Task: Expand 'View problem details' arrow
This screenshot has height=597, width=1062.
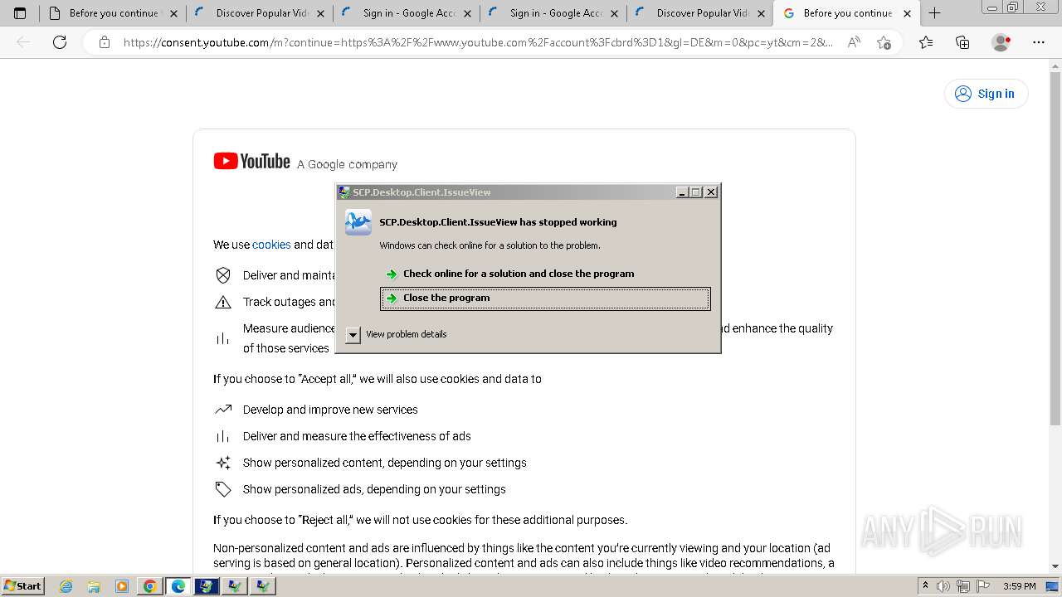Action: [353, 334]
